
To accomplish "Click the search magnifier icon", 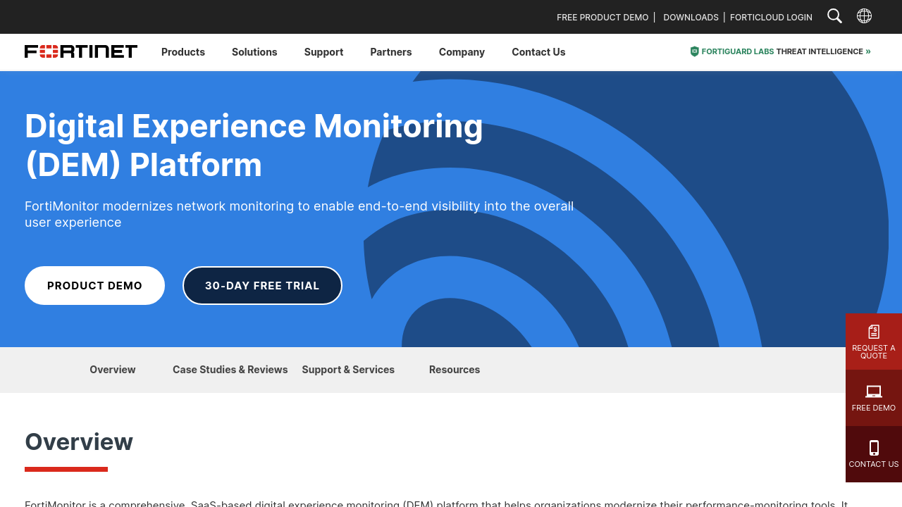I will 834,16.
